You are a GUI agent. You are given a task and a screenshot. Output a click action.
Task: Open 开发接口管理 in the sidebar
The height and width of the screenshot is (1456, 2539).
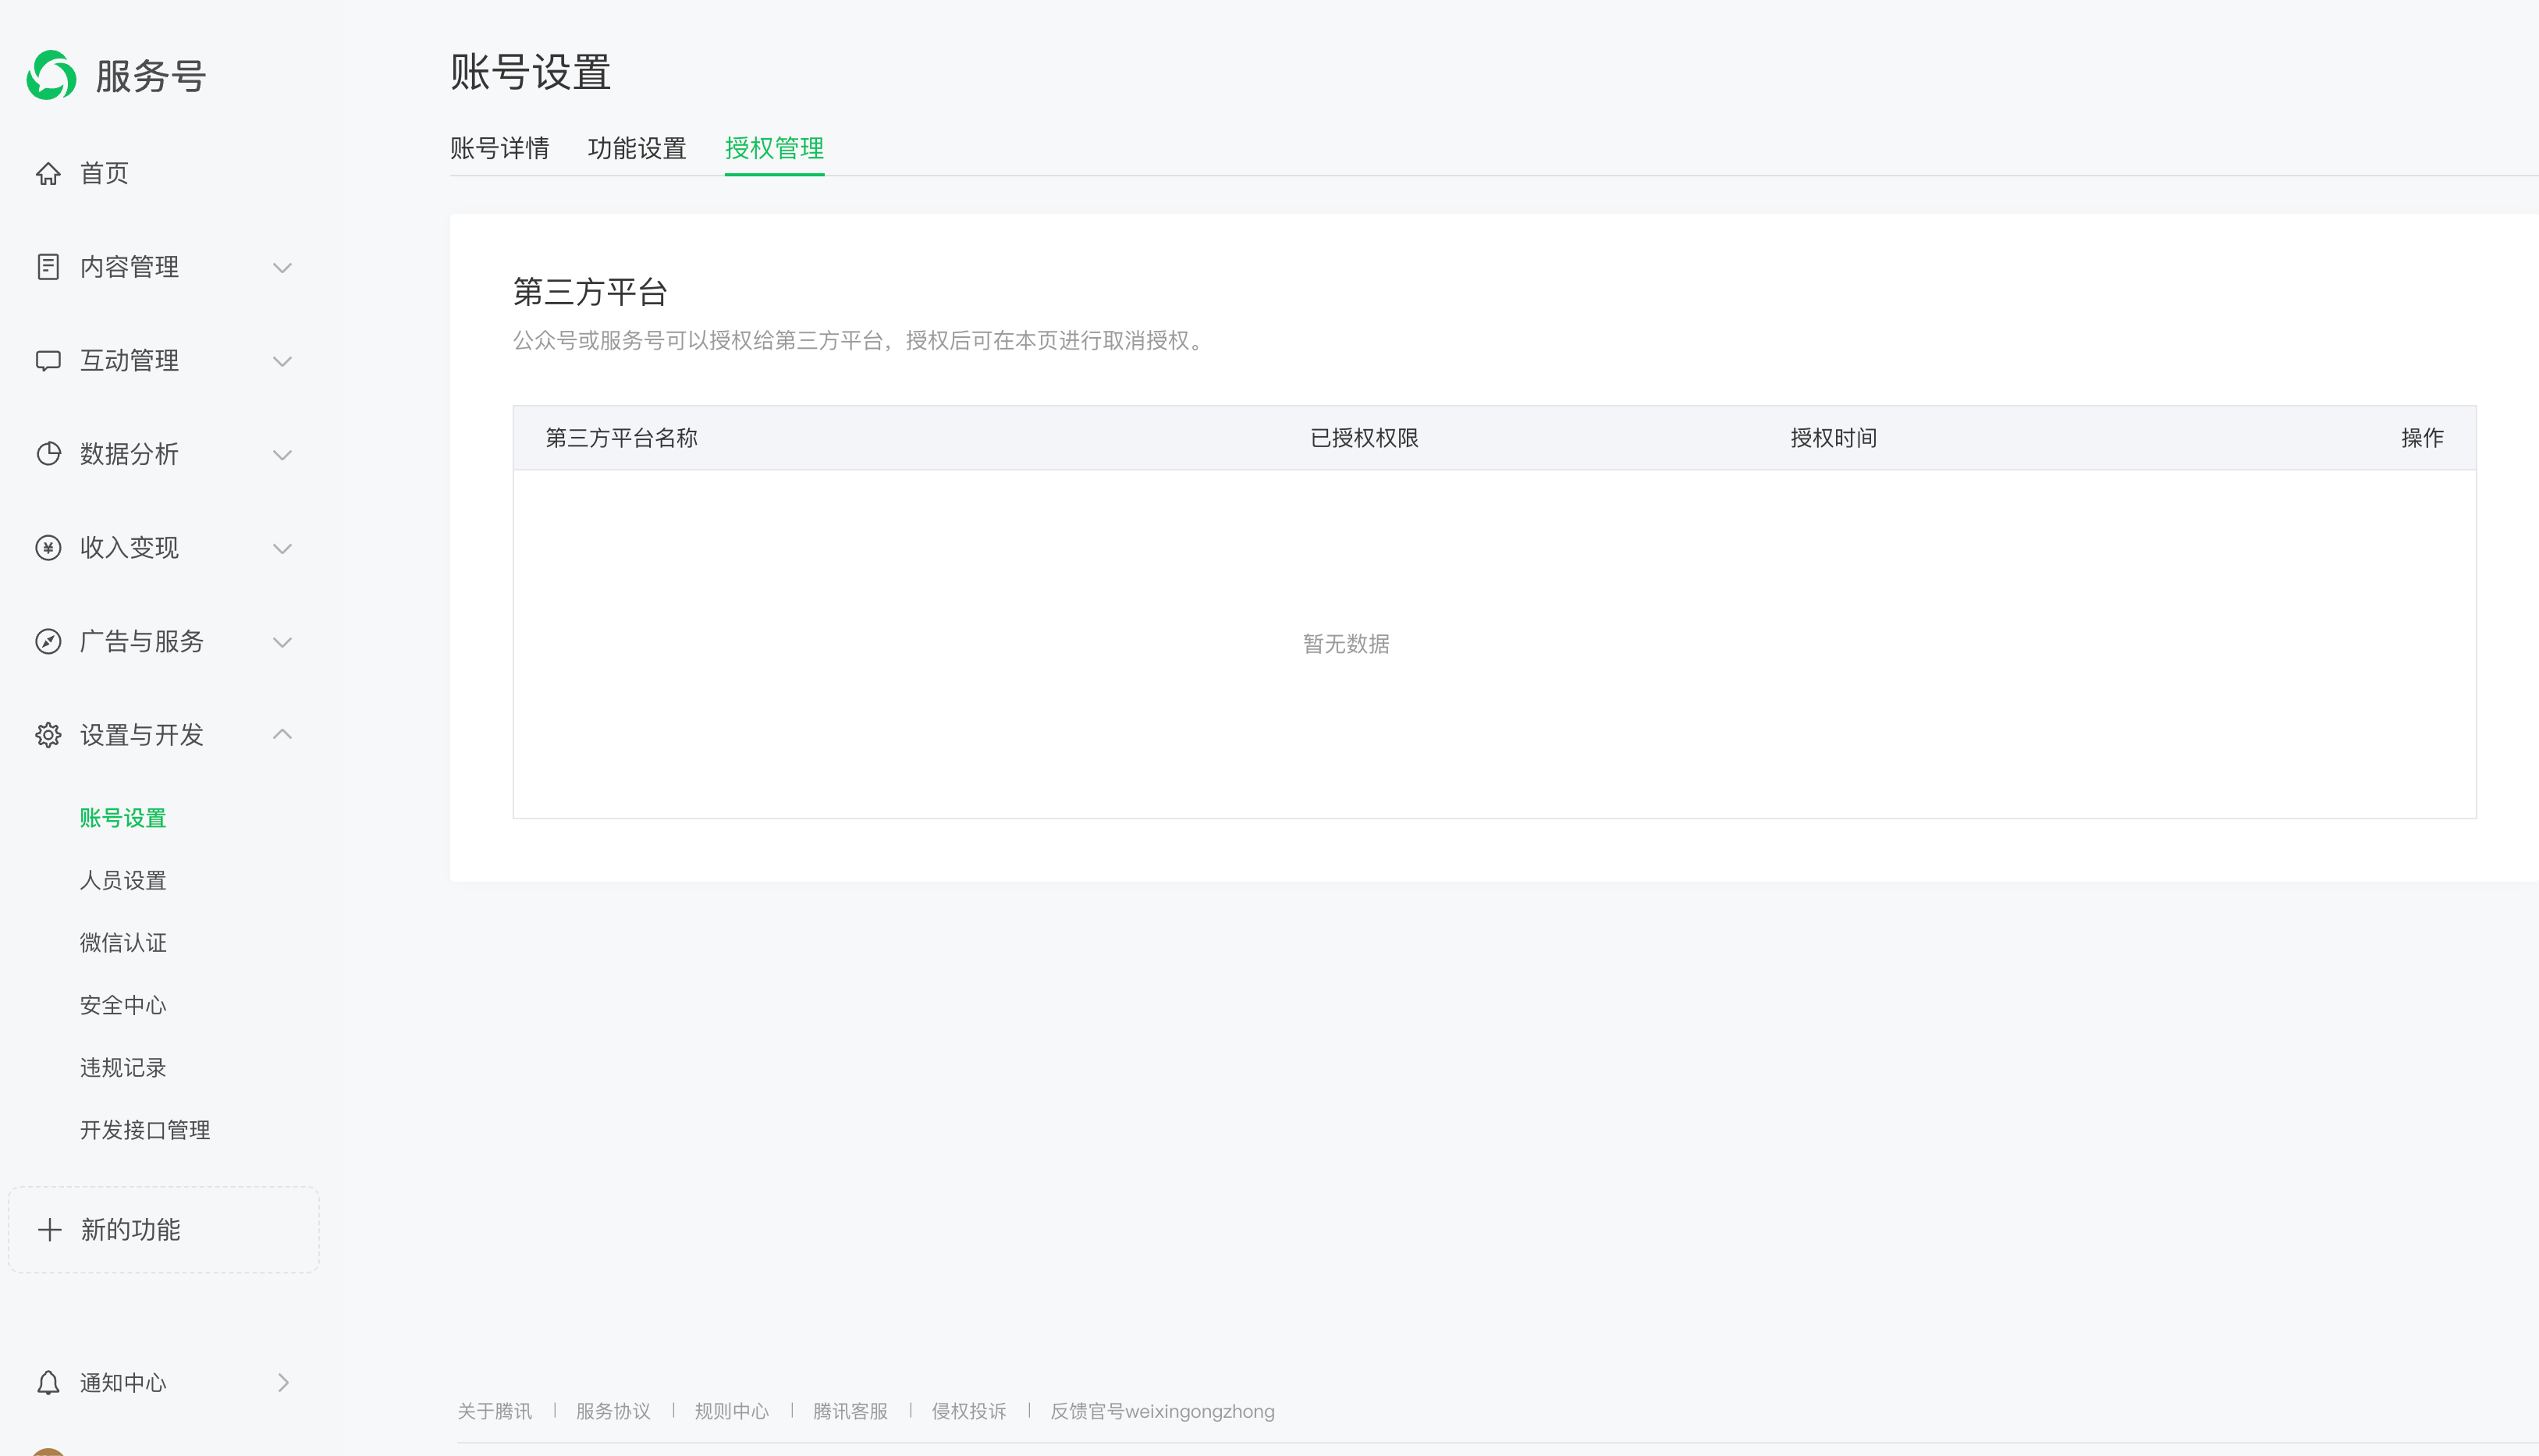pyautogui.click(x=145, y=1130)
